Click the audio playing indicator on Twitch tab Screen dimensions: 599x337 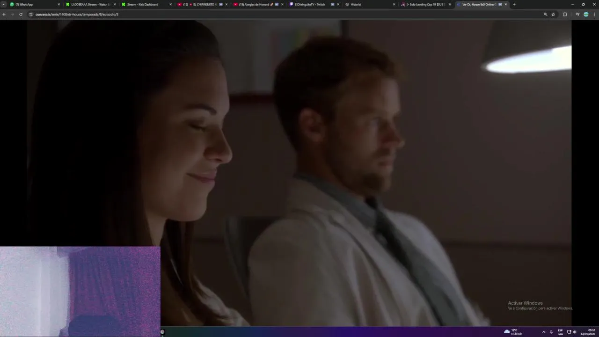coord(332,4)
